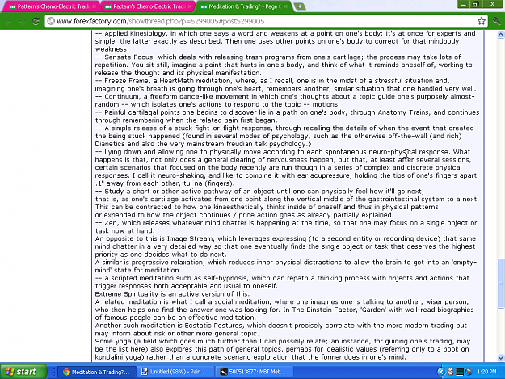Click the text 'Image Stream'

(190, 238)
